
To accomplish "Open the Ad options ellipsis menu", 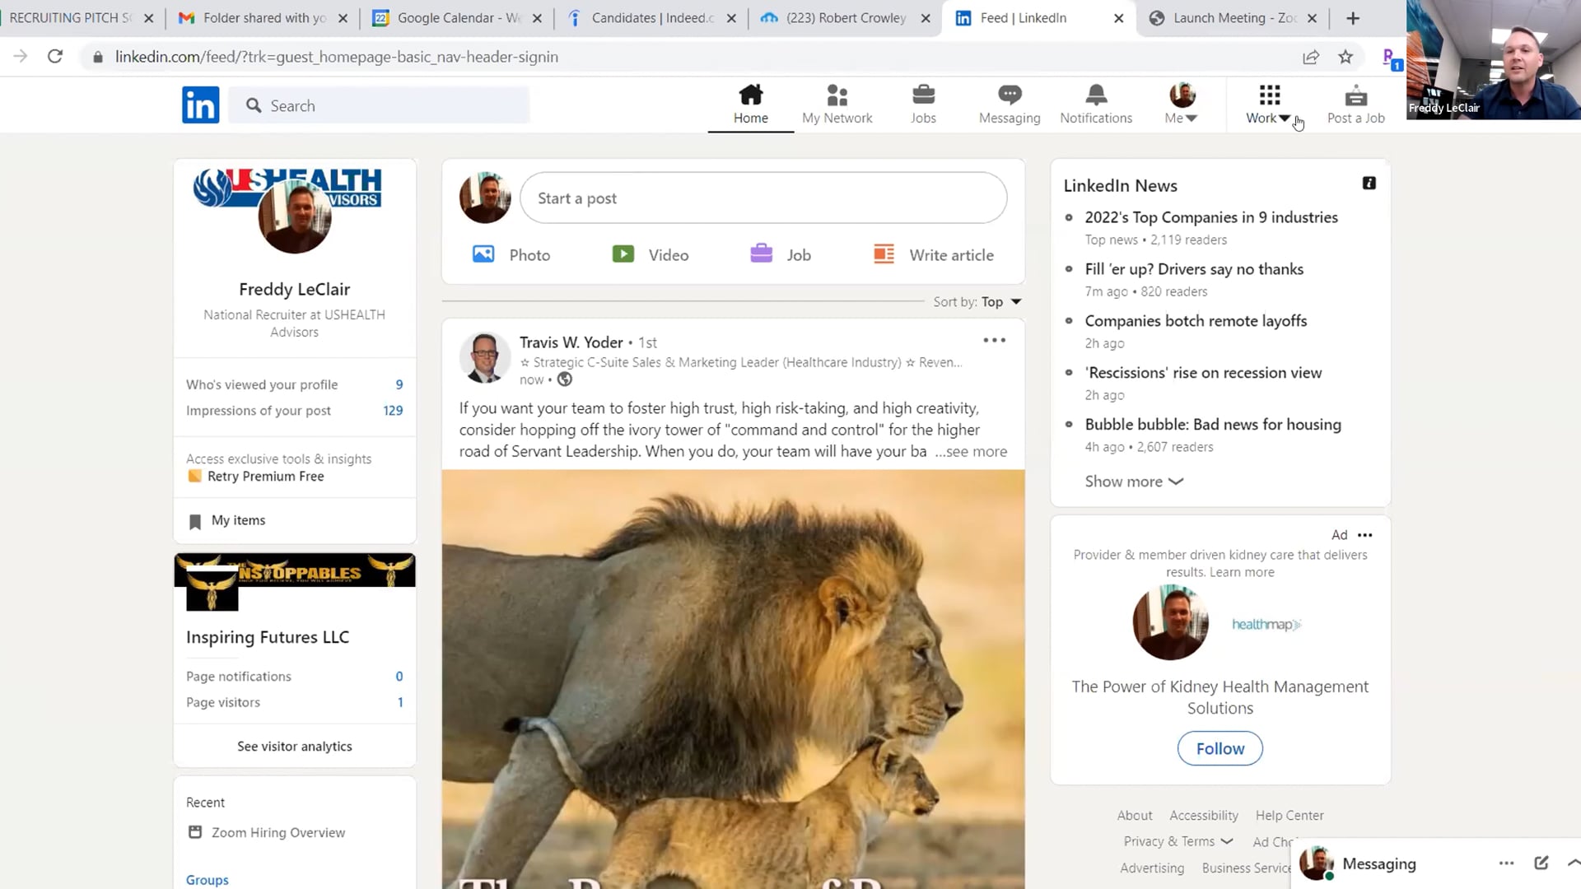I will [x=1364, y=535].
